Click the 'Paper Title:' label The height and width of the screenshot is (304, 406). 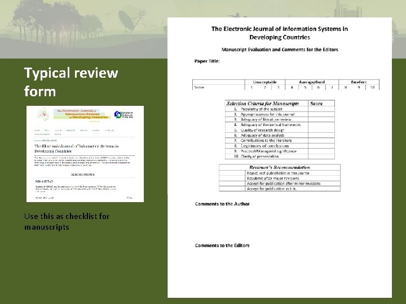click(x=207, y=61)
